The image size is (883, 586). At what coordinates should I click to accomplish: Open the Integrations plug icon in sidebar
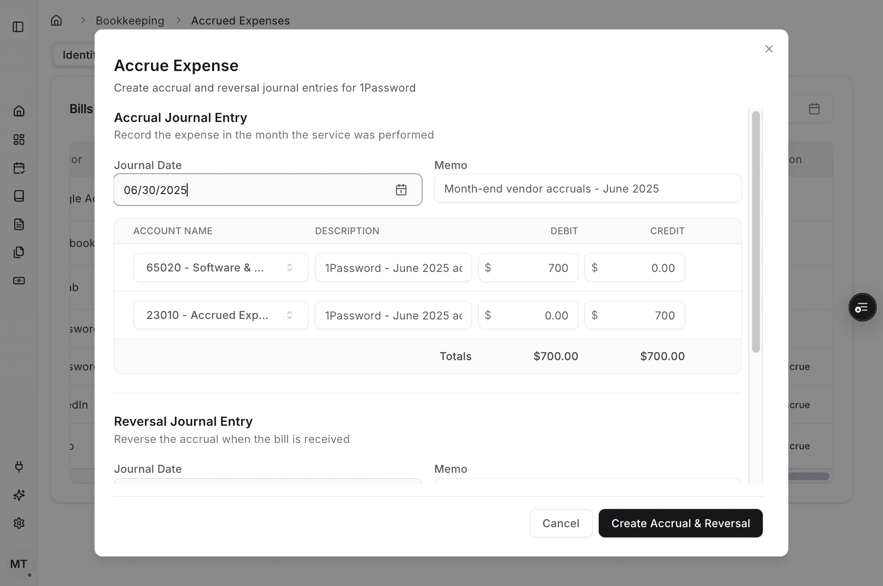[19, 466]
